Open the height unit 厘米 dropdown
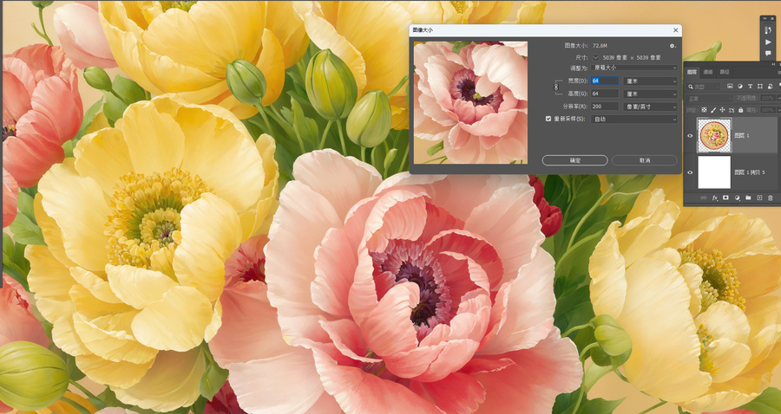This screenshot has height=414, width=781. point(651,94)
